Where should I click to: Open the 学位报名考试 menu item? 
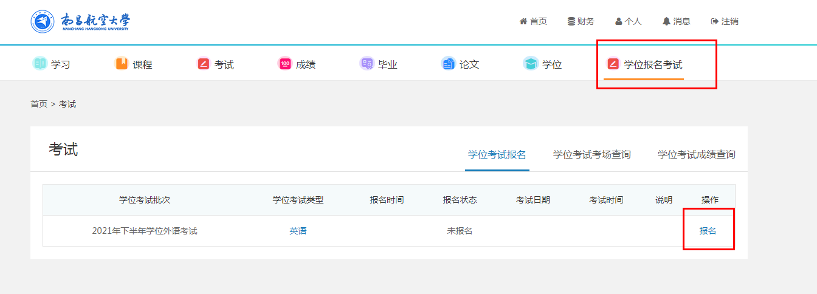coord(653,64)
